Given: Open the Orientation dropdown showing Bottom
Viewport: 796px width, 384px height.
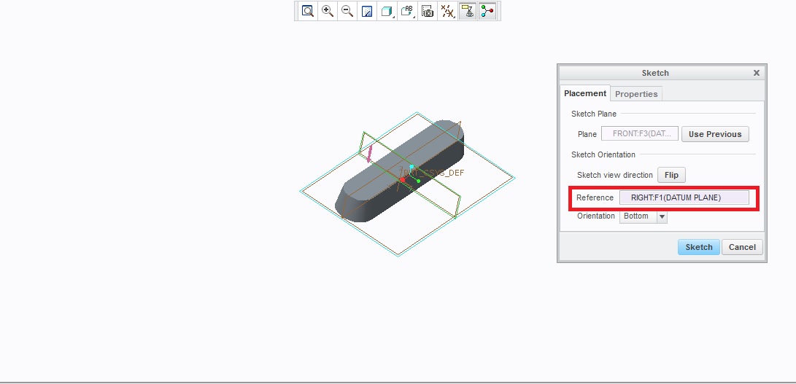Looking at the screenshot, I should click(x=643, y=216).
